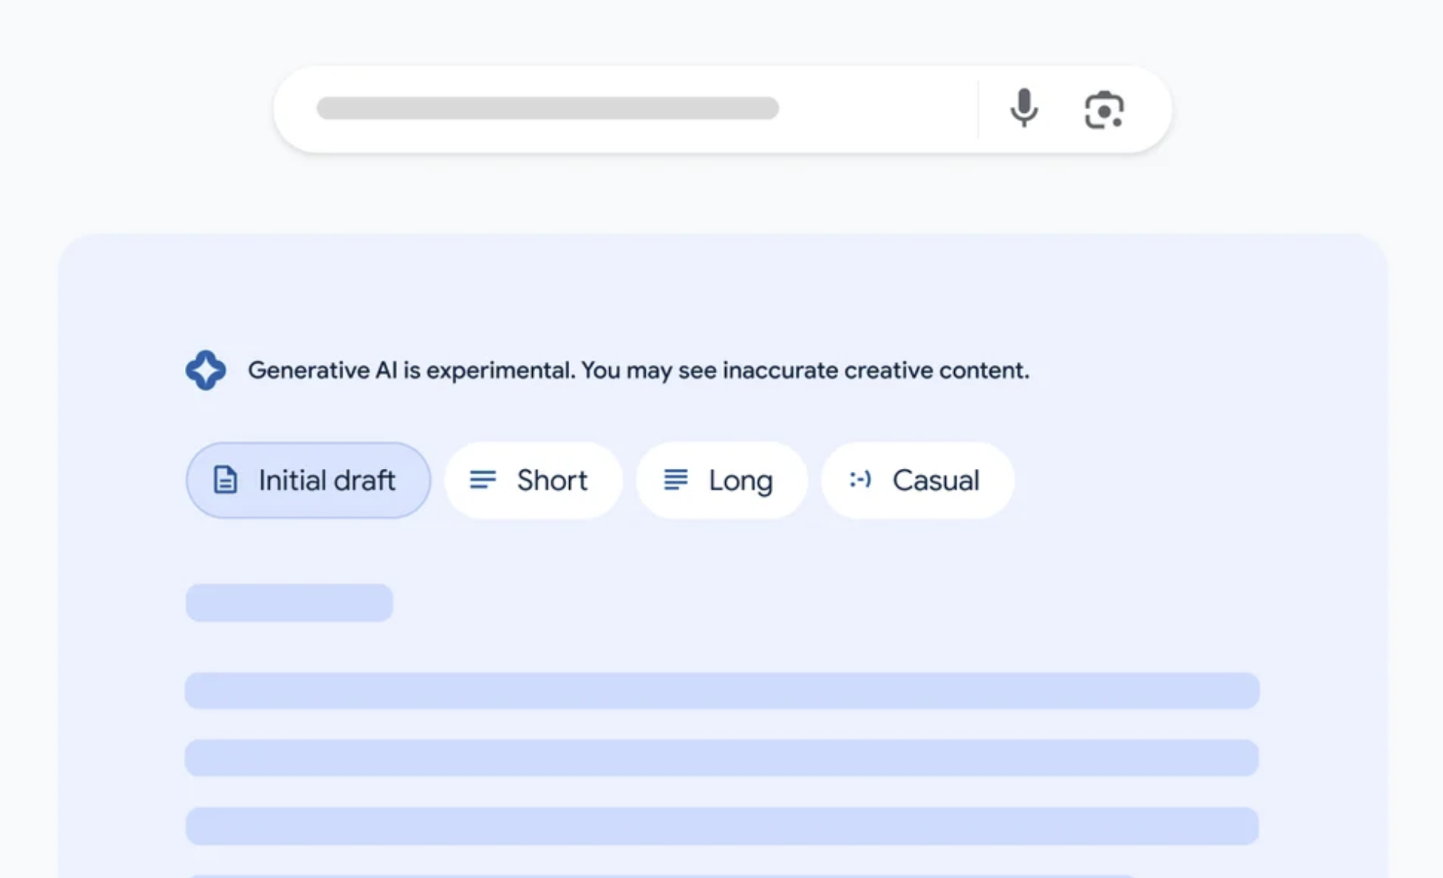Click inside the search input field

546,108
